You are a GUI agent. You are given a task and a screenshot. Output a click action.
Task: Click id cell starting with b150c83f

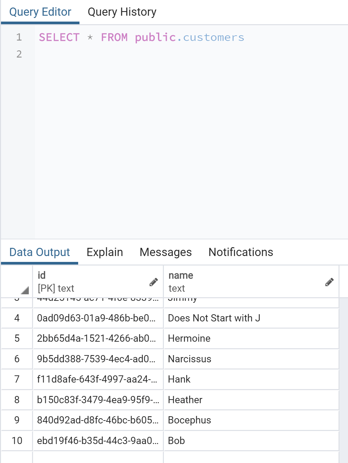pyautogui.click(x=97, y=400)
